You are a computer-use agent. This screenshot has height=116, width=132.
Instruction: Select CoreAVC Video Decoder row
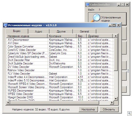click(x=60, y=50)
